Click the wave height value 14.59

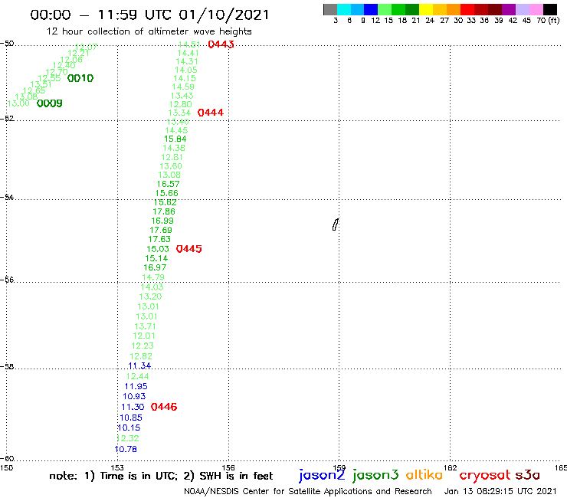pyautogui.click(x=183, y=87)
